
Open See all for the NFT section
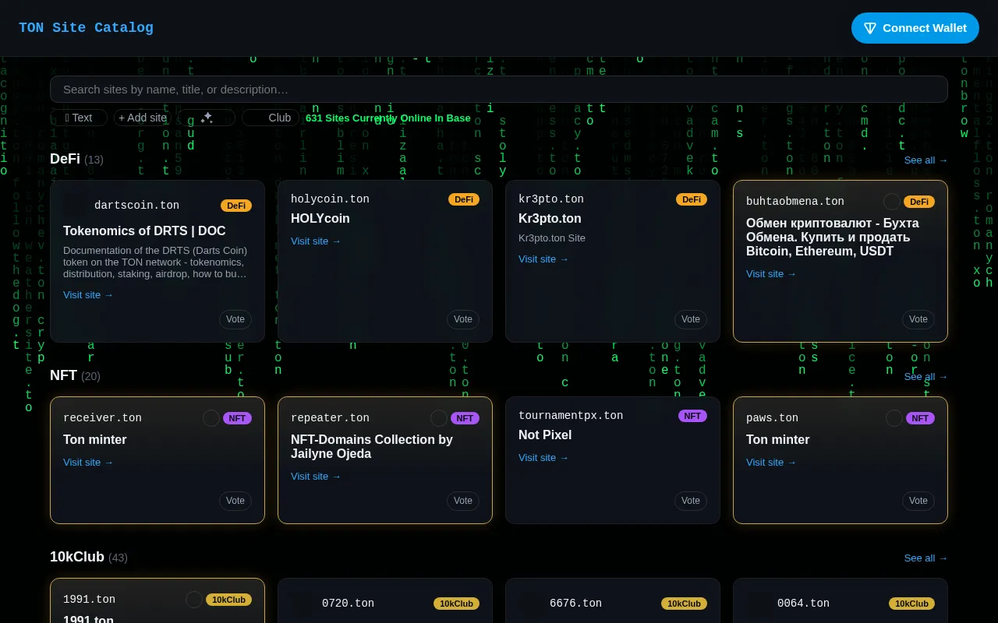pyautogui.click(x=926, y=376)
